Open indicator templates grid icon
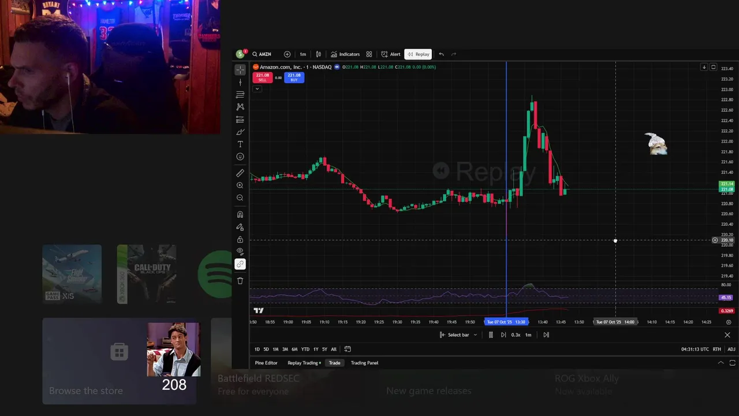Screen dimensions: 739x416 (369, 54)
